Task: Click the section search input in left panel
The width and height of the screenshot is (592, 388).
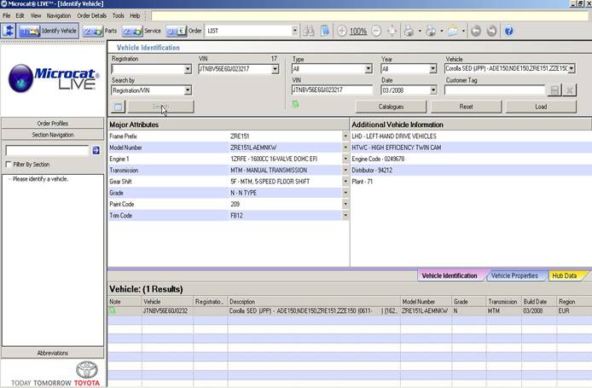Action: click(x=47, y=150)
